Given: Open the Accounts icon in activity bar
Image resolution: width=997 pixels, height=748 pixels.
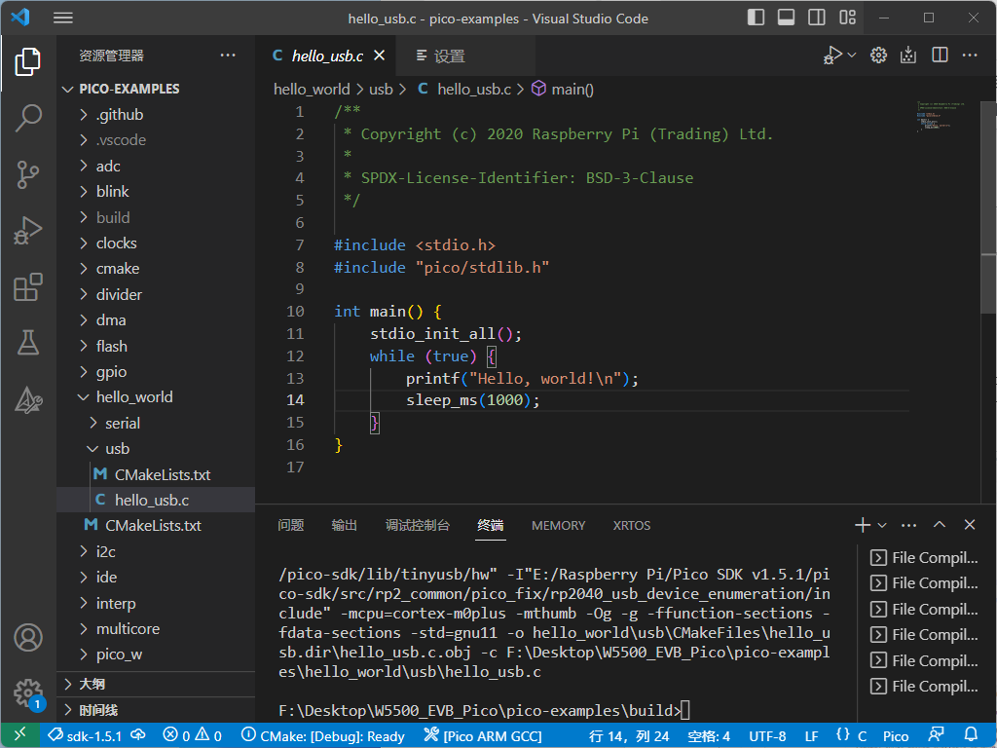Looking at the screenshot, I should click(x=28, y=638).
